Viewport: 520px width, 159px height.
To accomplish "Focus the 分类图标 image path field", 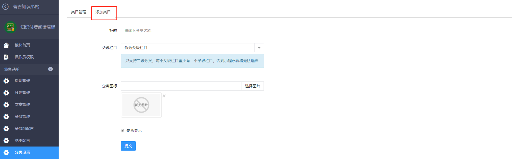I will (x=181, y=86).
